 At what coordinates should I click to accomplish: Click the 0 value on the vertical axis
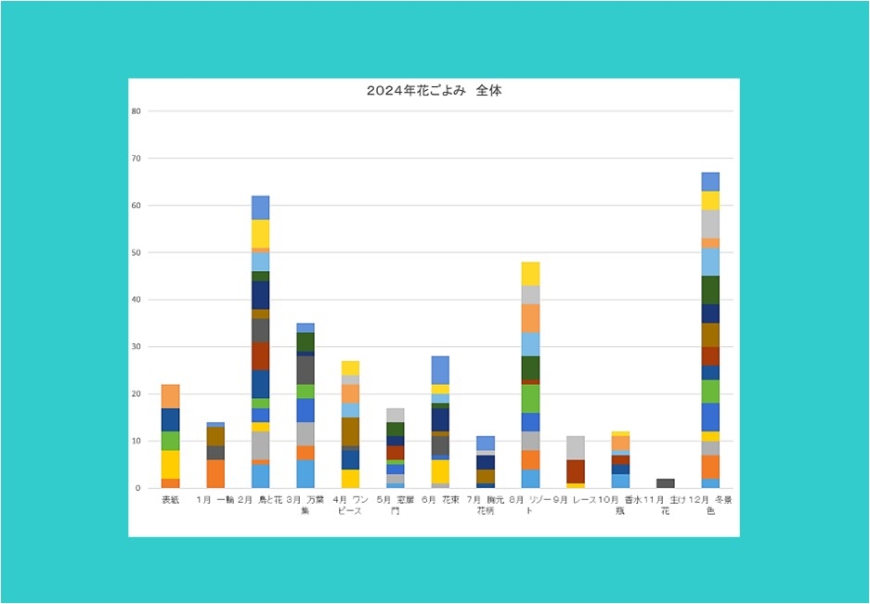[137, 488]
